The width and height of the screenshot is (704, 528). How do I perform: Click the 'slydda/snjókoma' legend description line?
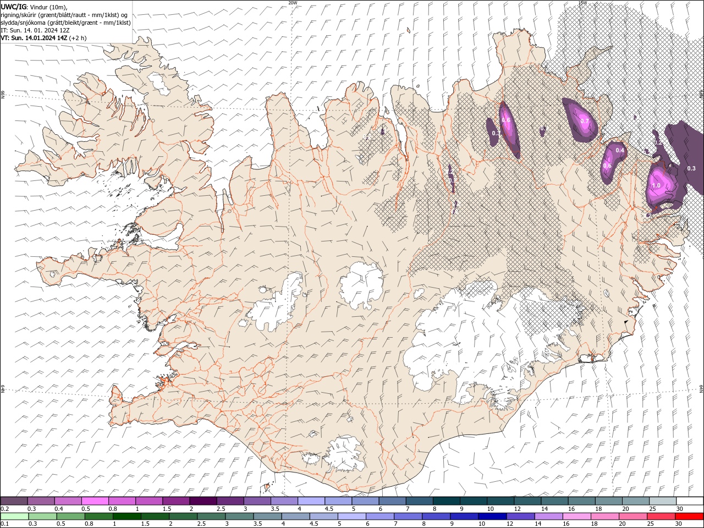point(65,23)
